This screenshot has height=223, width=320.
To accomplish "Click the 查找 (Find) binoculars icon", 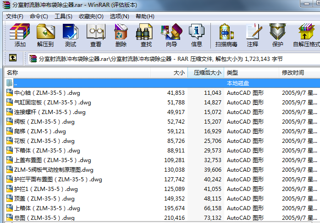I will (144, 32).
